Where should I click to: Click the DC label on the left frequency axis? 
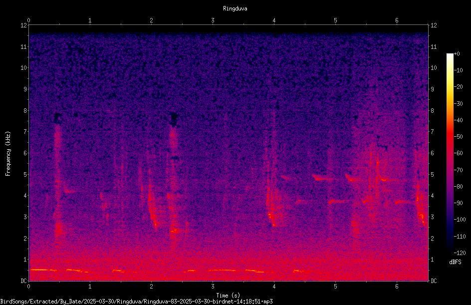click(x=23, y=281)
